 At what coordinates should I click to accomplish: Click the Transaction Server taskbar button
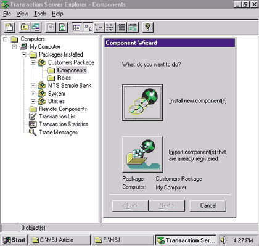coord(186,240)
